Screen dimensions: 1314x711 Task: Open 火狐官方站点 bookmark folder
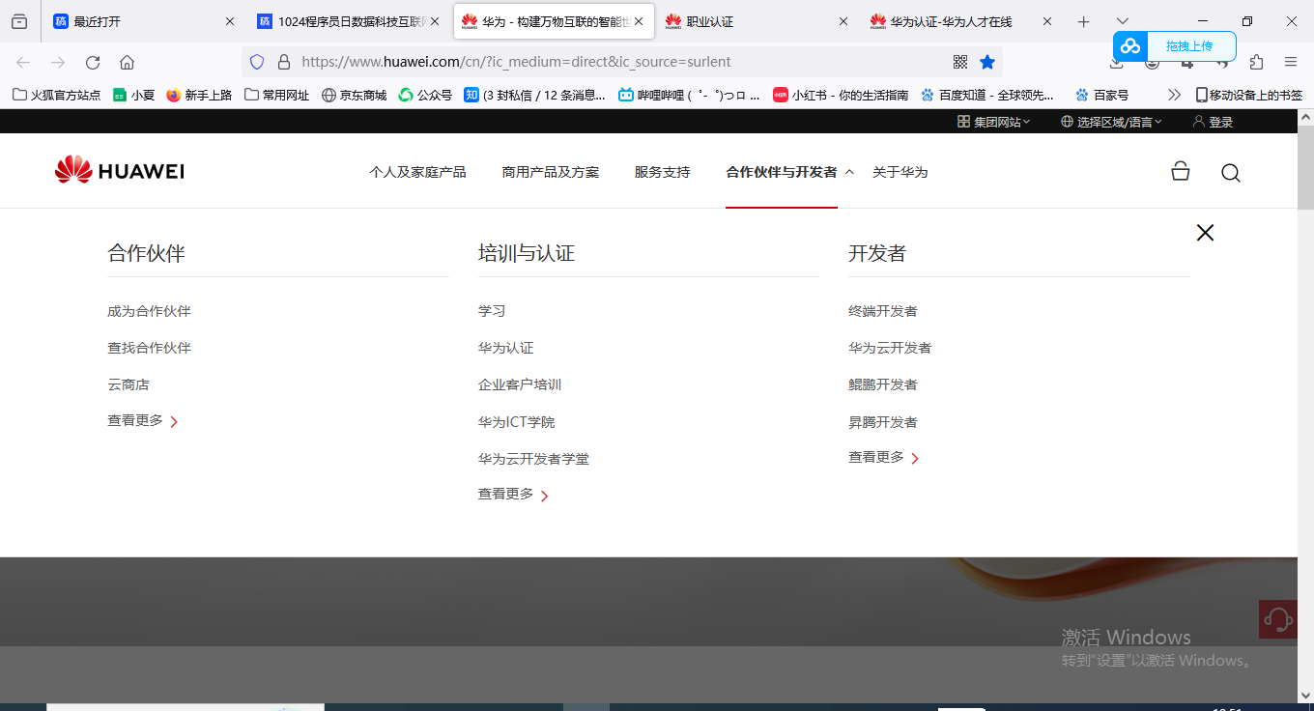click(57, 95)
